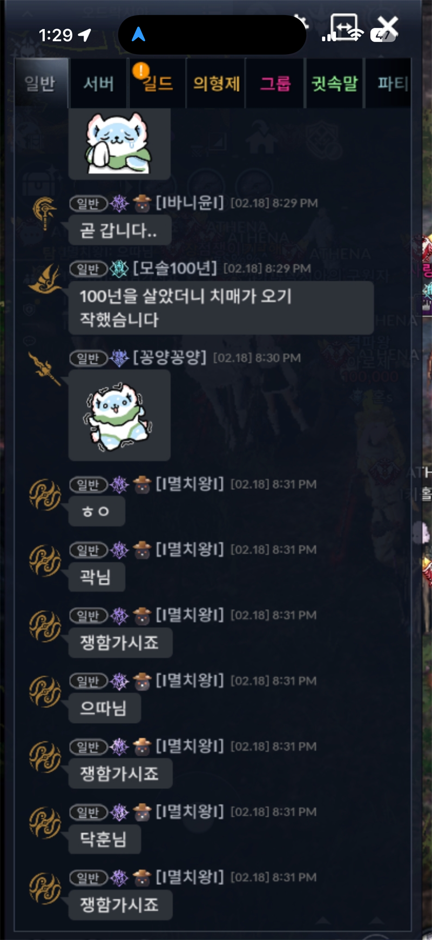
Task: Open the 서버 chat tab
Action: click(99, 83)
